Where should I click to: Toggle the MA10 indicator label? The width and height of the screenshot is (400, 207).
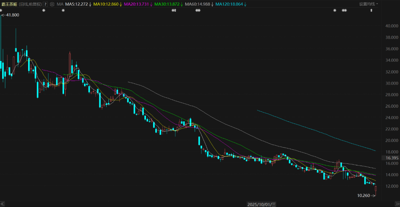coord(108,4)
